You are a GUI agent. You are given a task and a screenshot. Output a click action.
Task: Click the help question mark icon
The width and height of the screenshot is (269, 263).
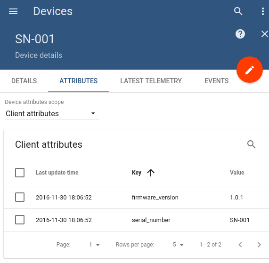point(240,34)
